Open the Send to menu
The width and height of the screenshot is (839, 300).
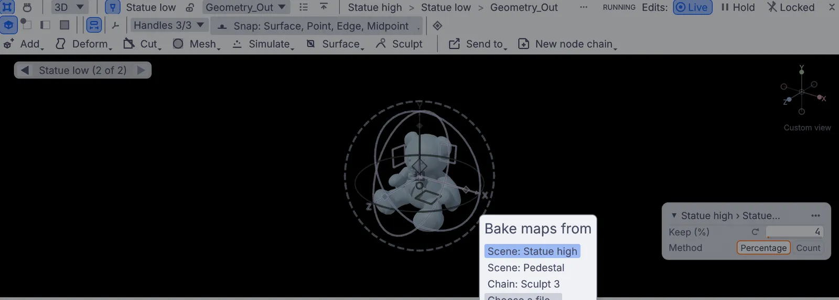click(478, 44)
